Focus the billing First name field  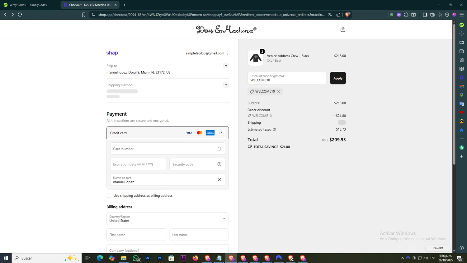coord(136,235)
